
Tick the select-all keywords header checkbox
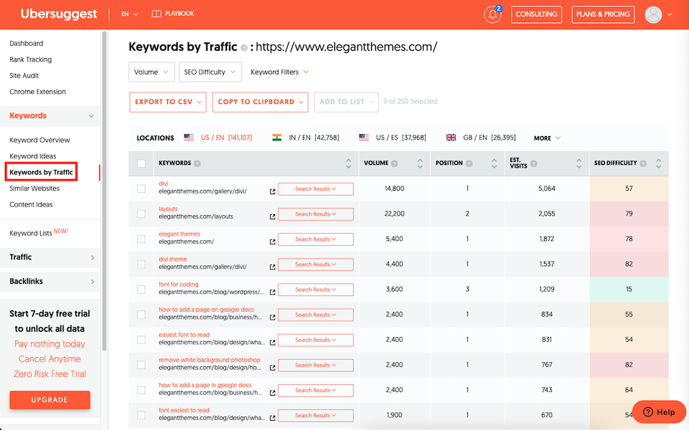(141, 163)
